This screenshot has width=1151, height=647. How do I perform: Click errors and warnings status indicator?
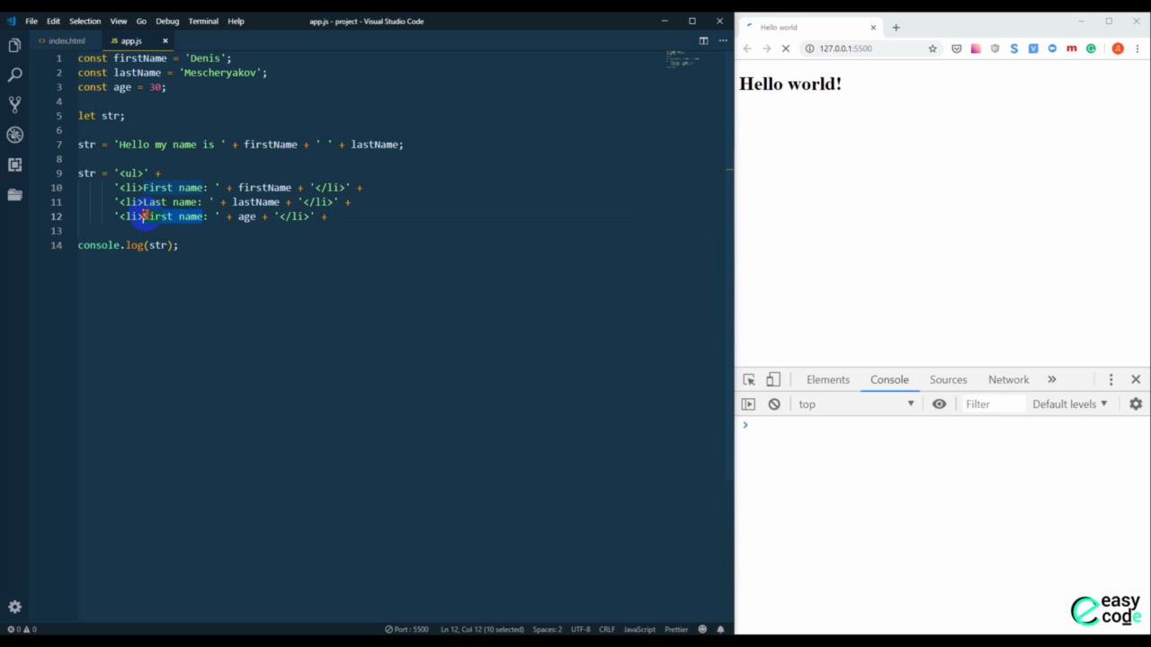click(x=22, y=629)
